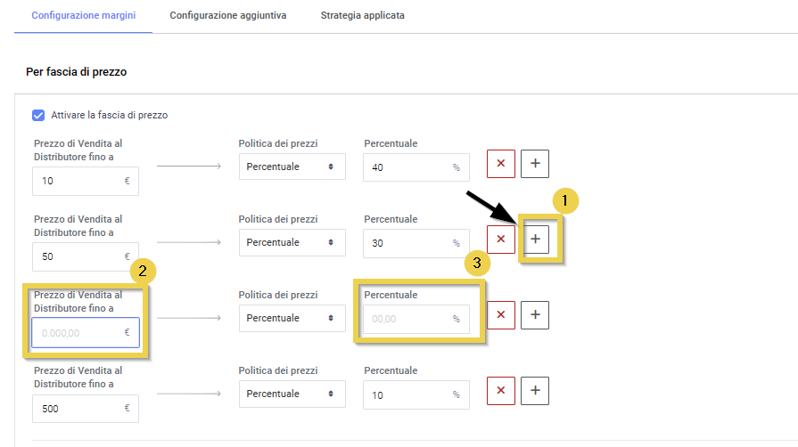Click the empty distributor price field
This screenshot has height=447, width=798.
click(78, 332)
